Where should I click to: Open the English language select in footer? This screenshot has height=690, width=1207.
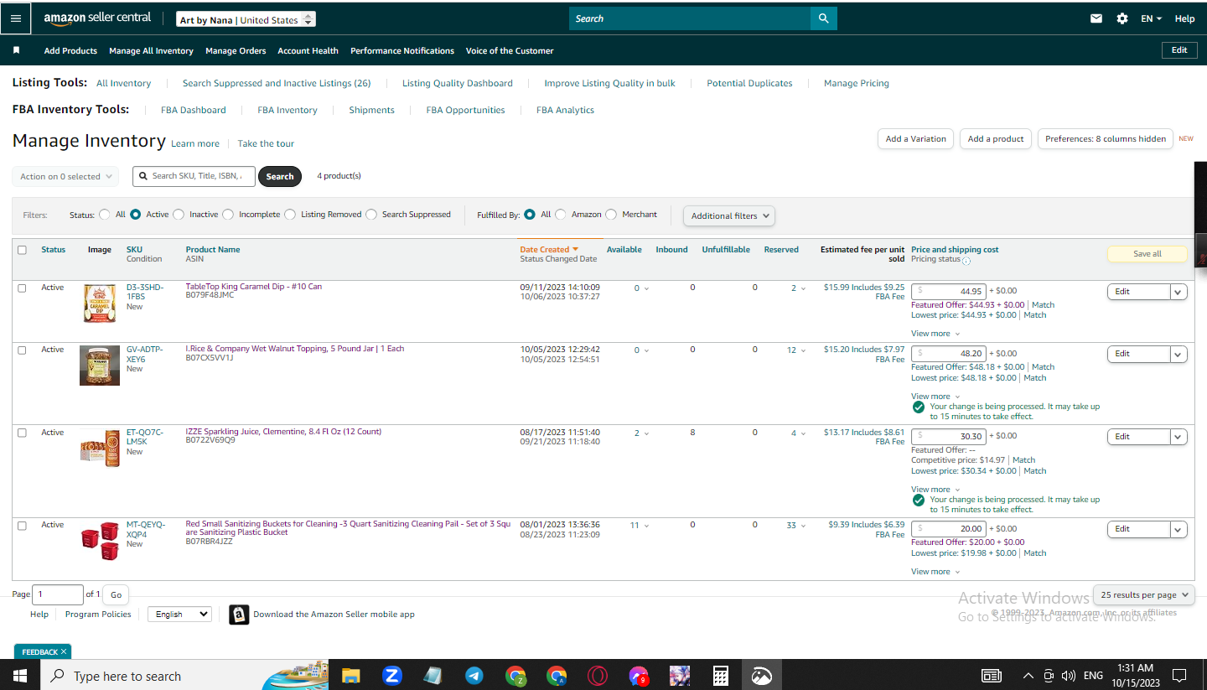tap(179, 615)
